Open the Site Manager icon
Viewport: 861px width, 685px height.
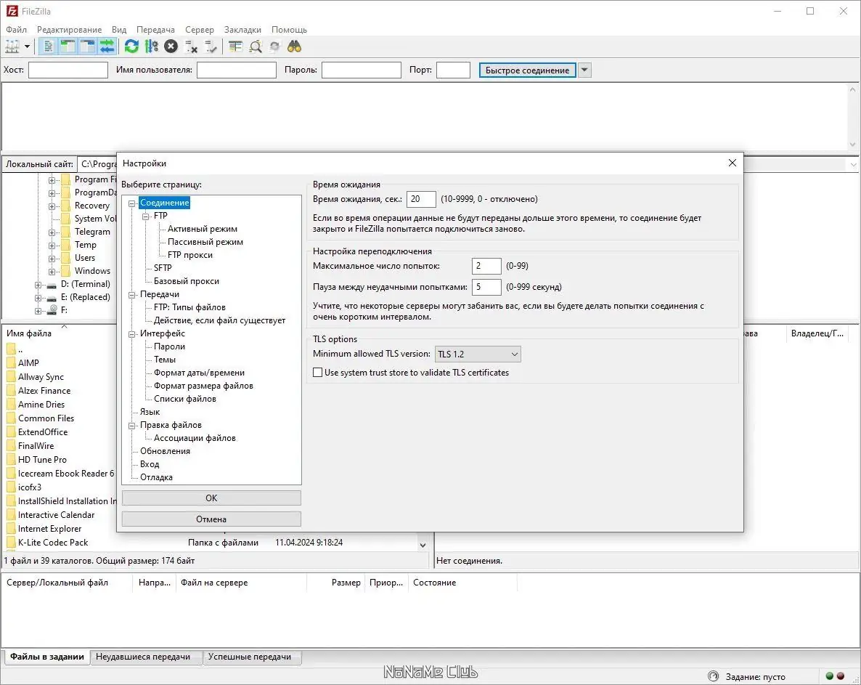12,46
